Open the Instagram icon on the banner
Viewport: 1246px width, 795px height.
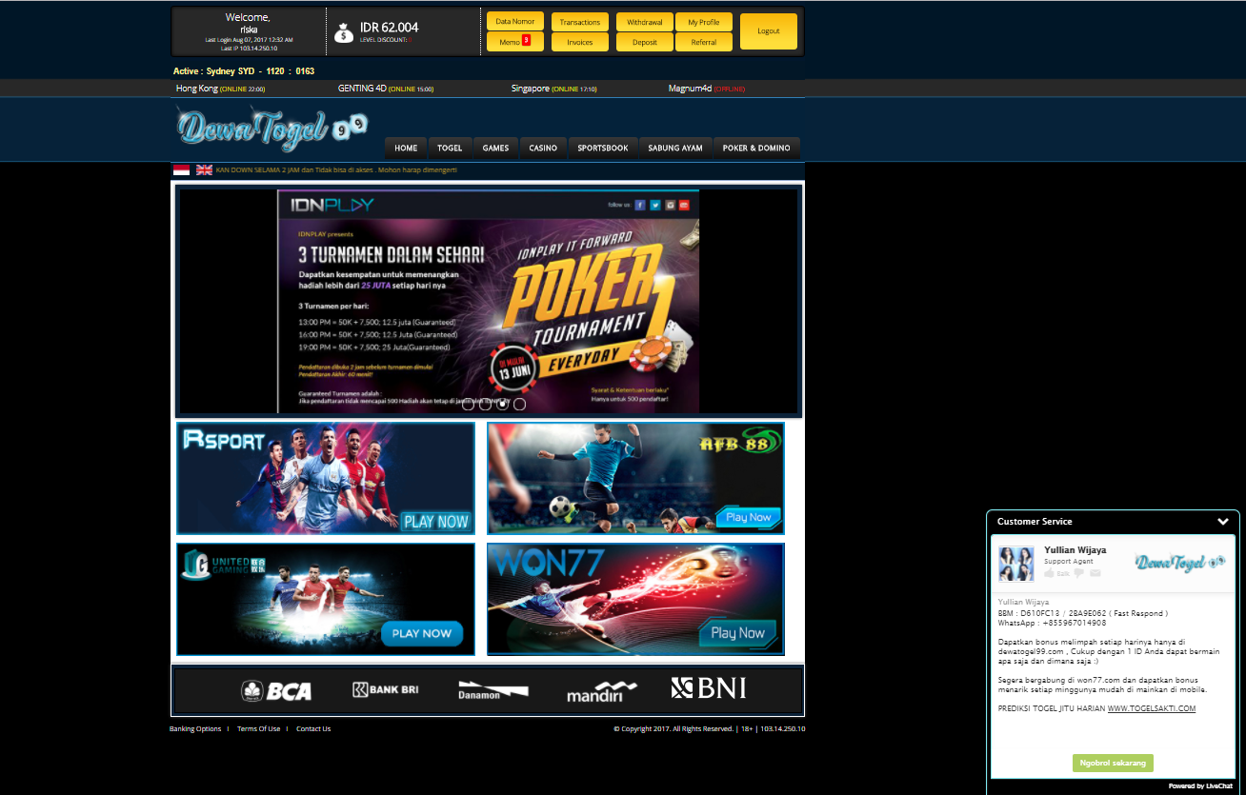tap(670, 206)
